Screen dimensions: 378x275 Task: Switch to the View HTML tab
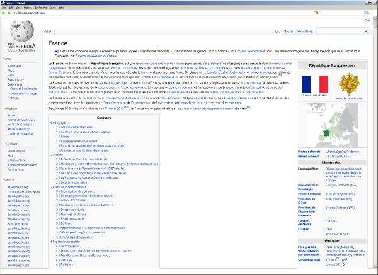(x=306, y=30)
